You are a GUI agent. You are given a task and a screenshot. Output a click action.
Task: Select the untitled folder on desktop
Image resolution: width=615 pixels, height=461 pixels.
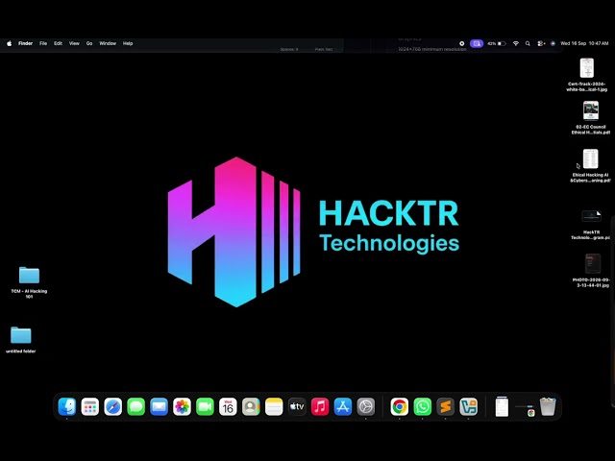[x=21, y=339]
